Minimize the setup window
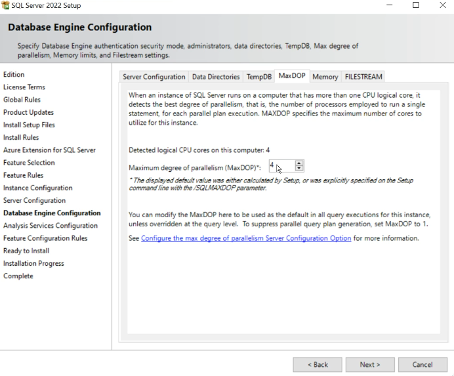Image resolution: width=454 pixels, height=376 pixels. 390,5
